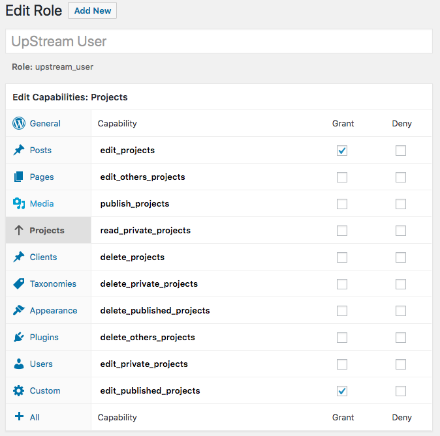The image size is (440, 436).
Task: Click the gear icon for Custom
Action: 19,390
